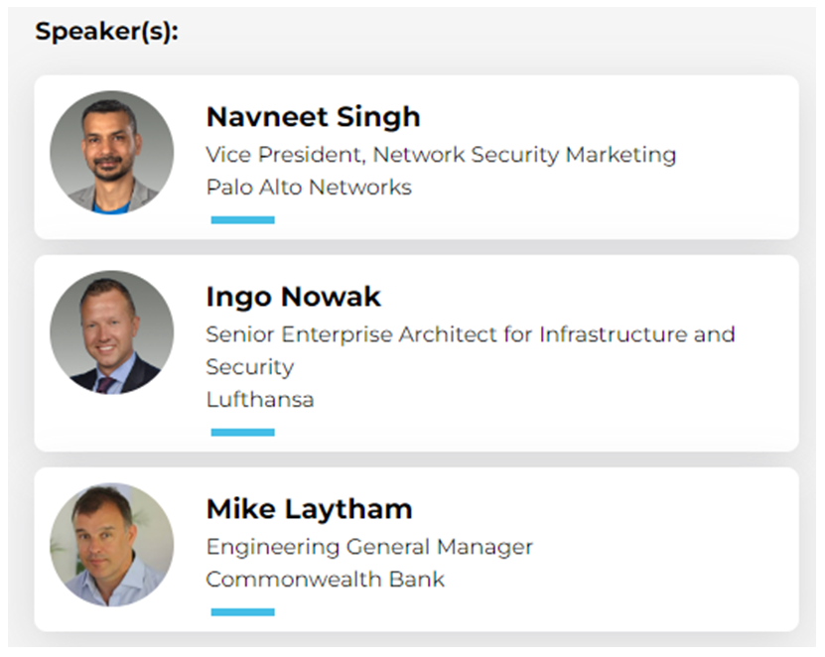Click the blue bar under Palo Alto Networks

(x=242, y=220)
